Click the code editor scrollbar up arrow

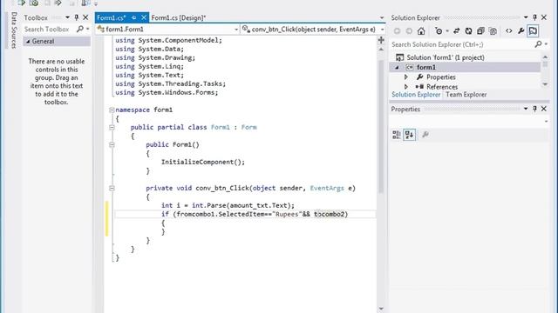[x=381, y=50]
